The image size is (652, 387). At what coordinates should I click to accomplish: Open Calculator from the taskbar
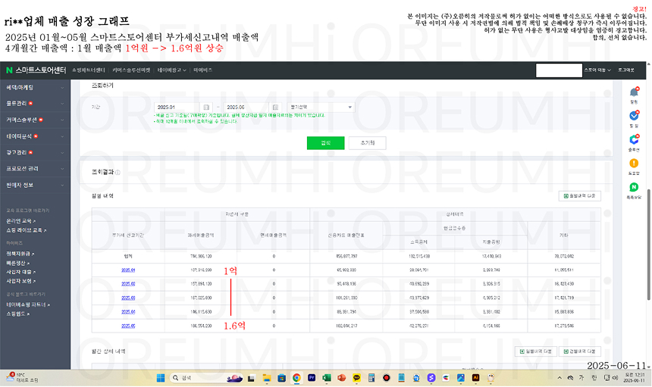[x=371, y=378]
